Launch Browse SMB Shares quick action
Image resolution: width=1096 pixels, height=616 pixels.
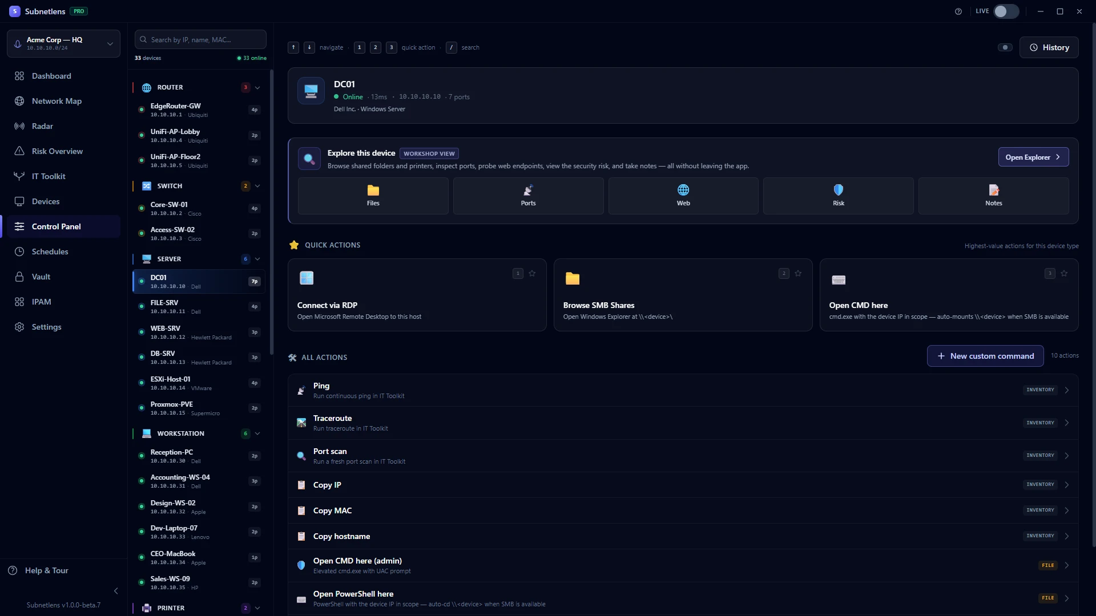click(x=683, y=295)
